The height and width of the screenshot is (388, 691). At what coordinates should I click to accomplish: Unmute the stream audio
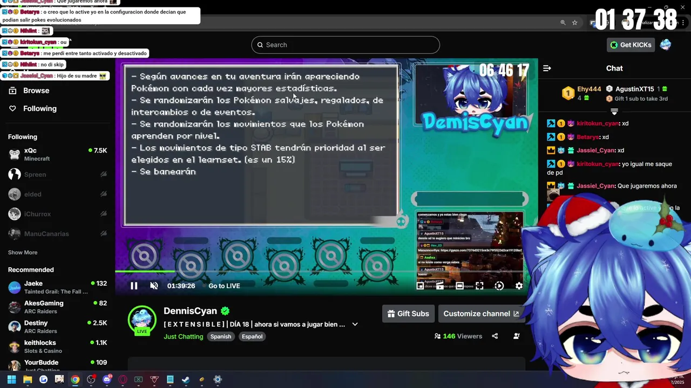154,286
